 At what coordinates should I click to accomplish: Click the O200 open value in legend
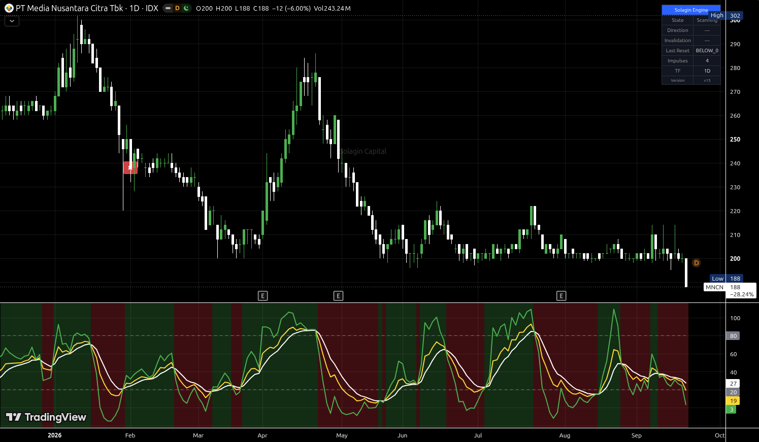click(x=204, y=9)
